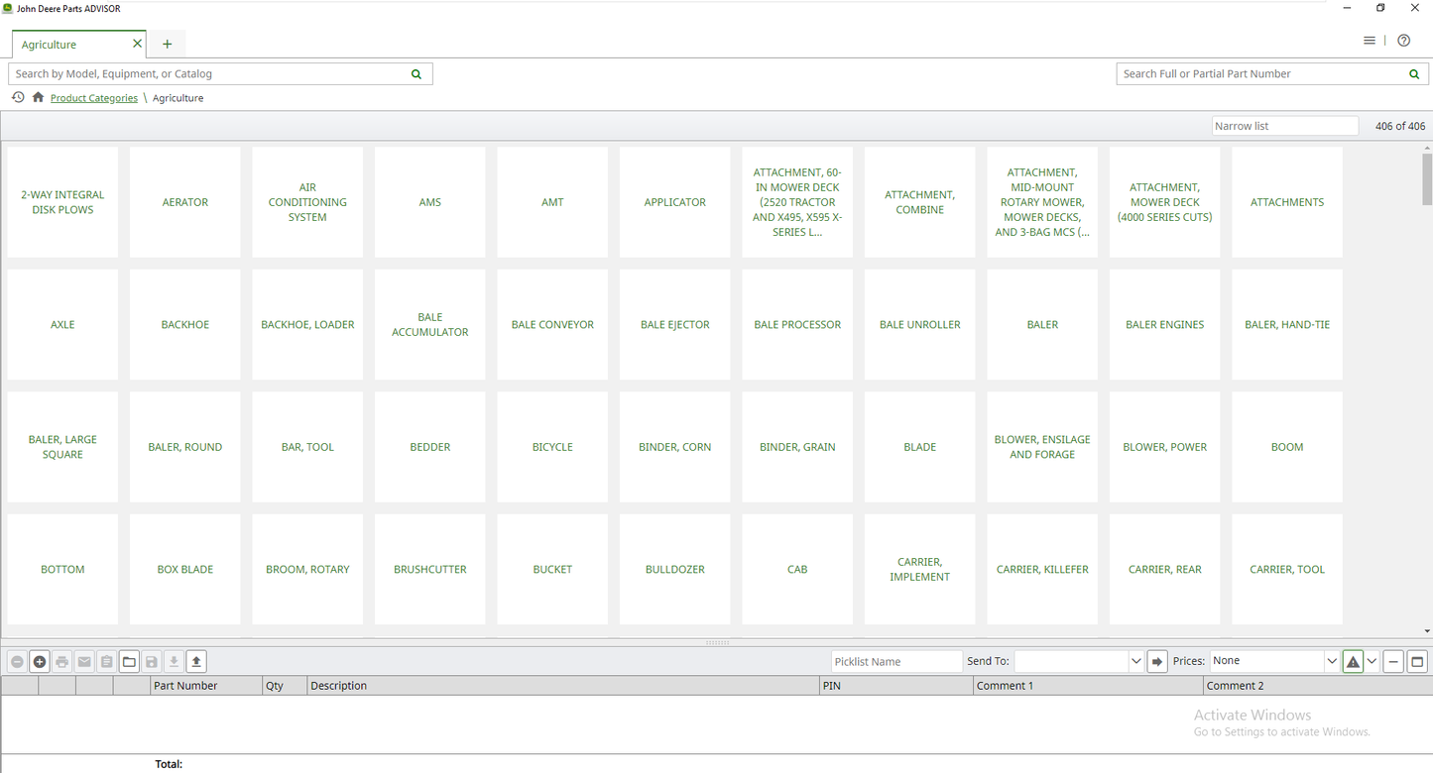Click the history clock icon in breadcrumb
This screenshot has height=773, width=1433.
(x=18, y=97)
